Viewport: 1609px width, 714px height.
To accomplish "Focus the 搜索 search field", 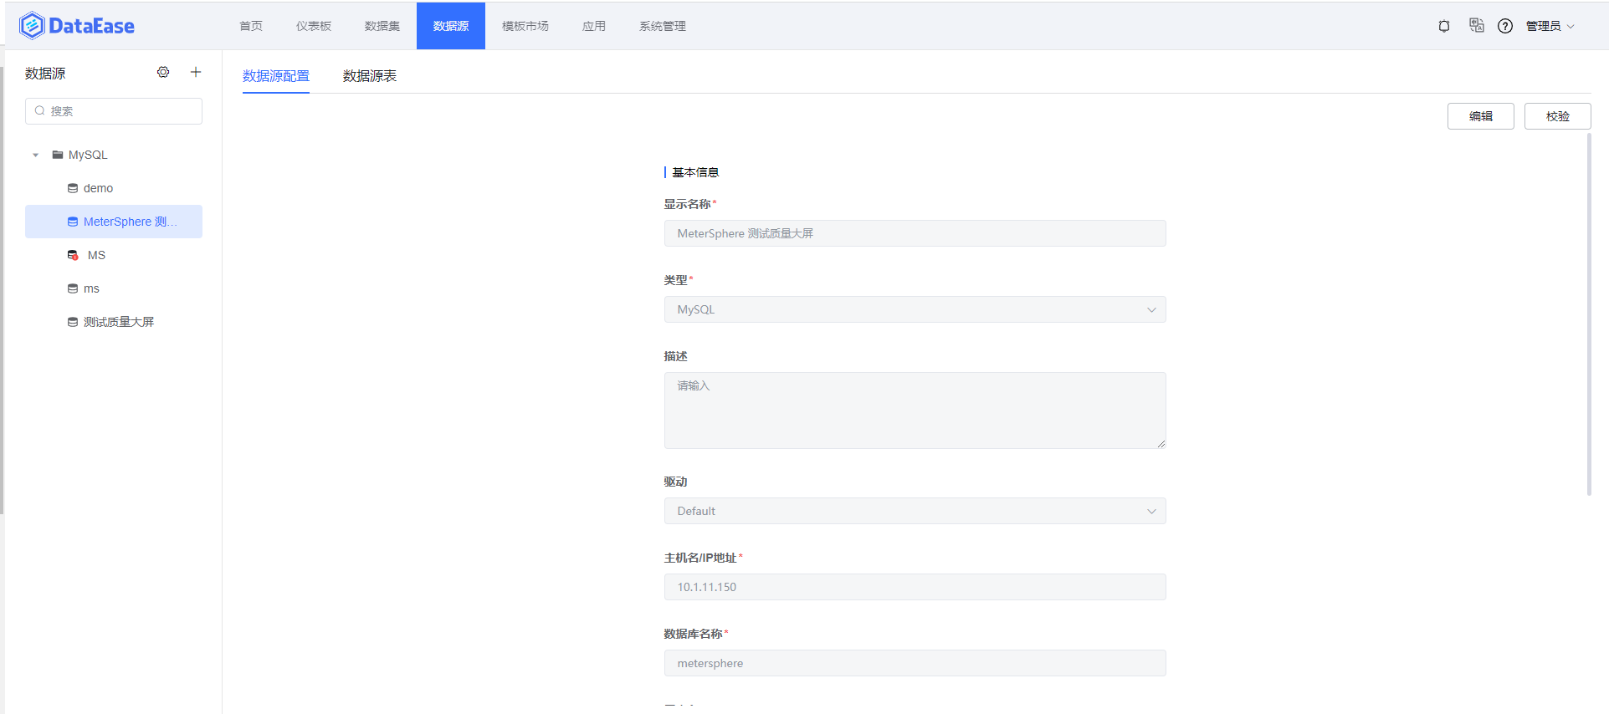I will 114,111.
